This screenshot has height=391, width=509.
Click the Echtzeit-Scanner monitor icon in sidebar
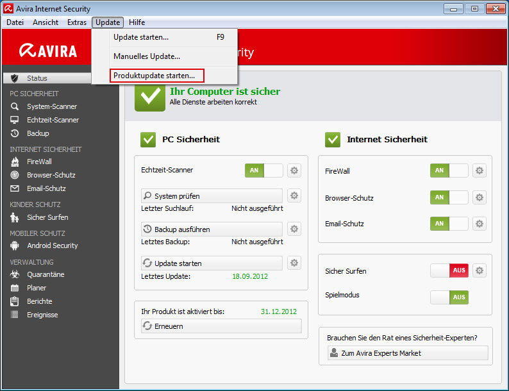[x=15, y=120]
